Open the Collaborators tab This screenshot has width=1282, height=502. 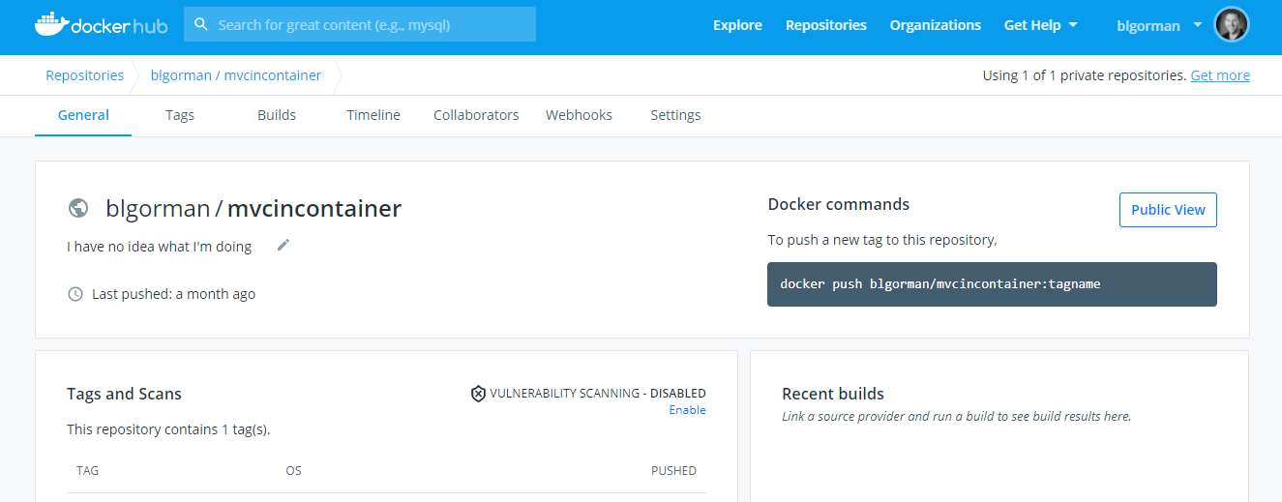476,115
